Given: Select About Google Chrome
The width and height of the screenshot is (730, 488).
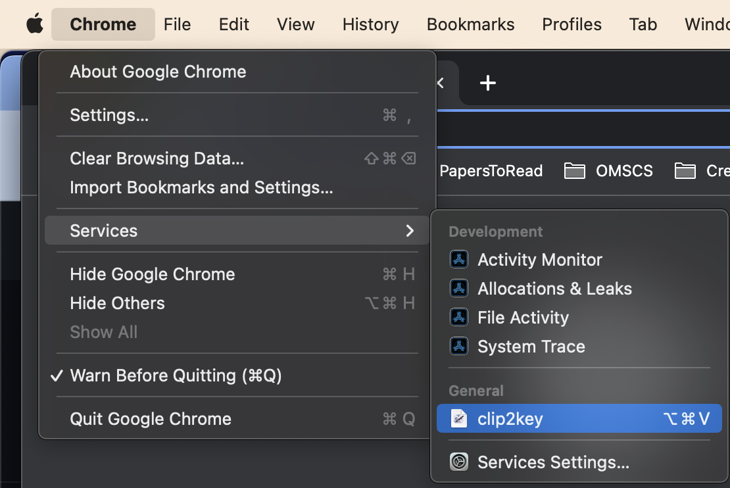Looking at the screenshot, I should tap(158, 72).
